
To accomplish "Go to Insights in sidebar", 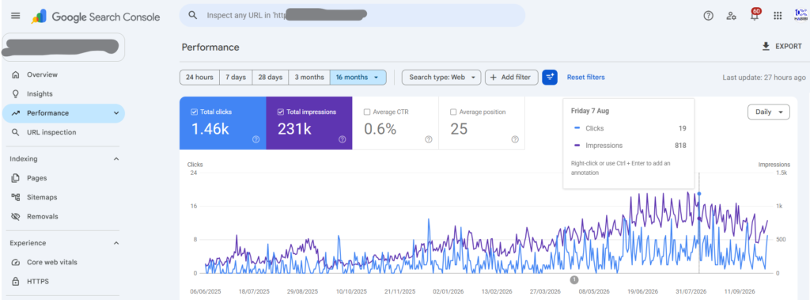I will [x=63, y=93].
